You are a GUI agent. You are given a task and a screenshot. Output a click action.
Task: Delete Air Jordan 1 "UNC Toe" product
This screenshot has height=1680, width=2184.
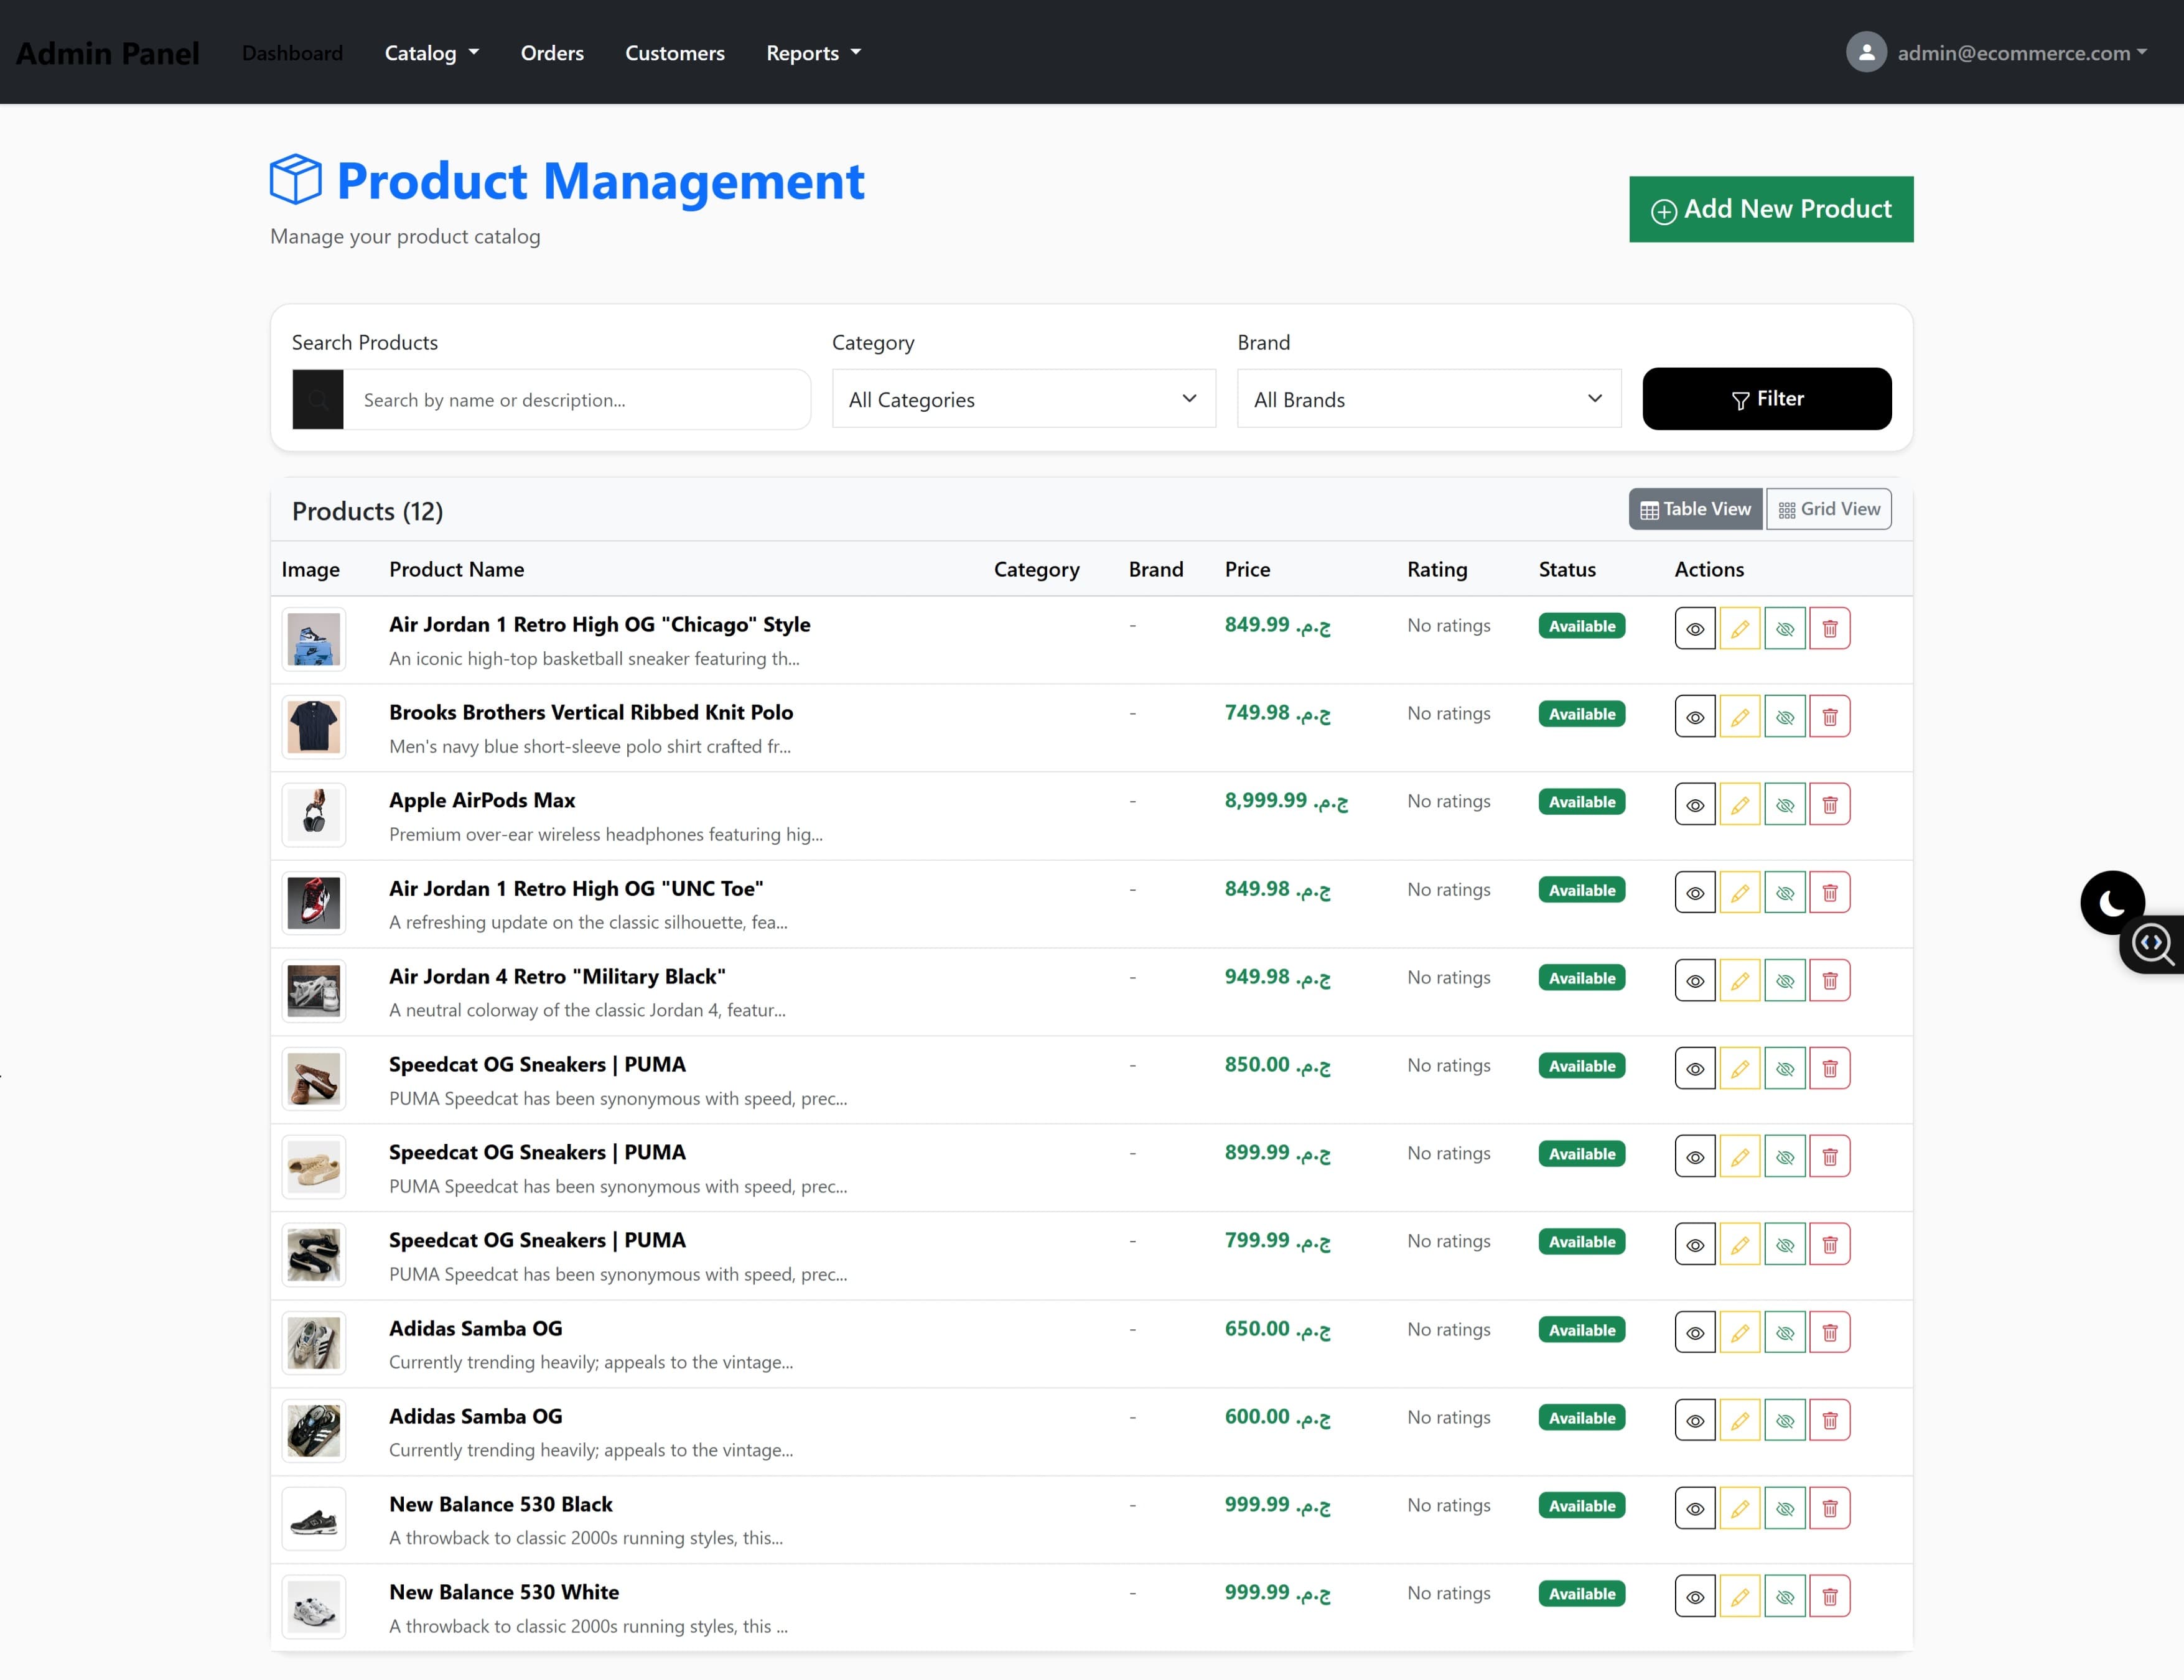tap(1830, 893)
